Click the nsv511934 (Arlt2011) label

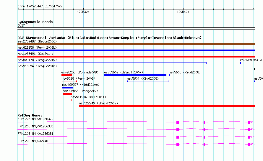click(x=88, y=97)
